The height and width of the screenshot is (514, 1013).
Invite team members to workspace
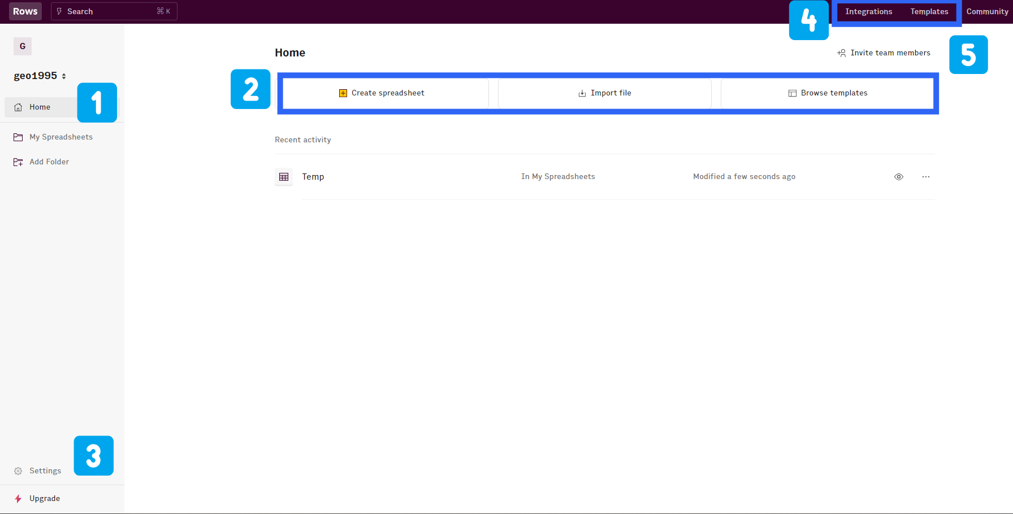coord(884,53)
